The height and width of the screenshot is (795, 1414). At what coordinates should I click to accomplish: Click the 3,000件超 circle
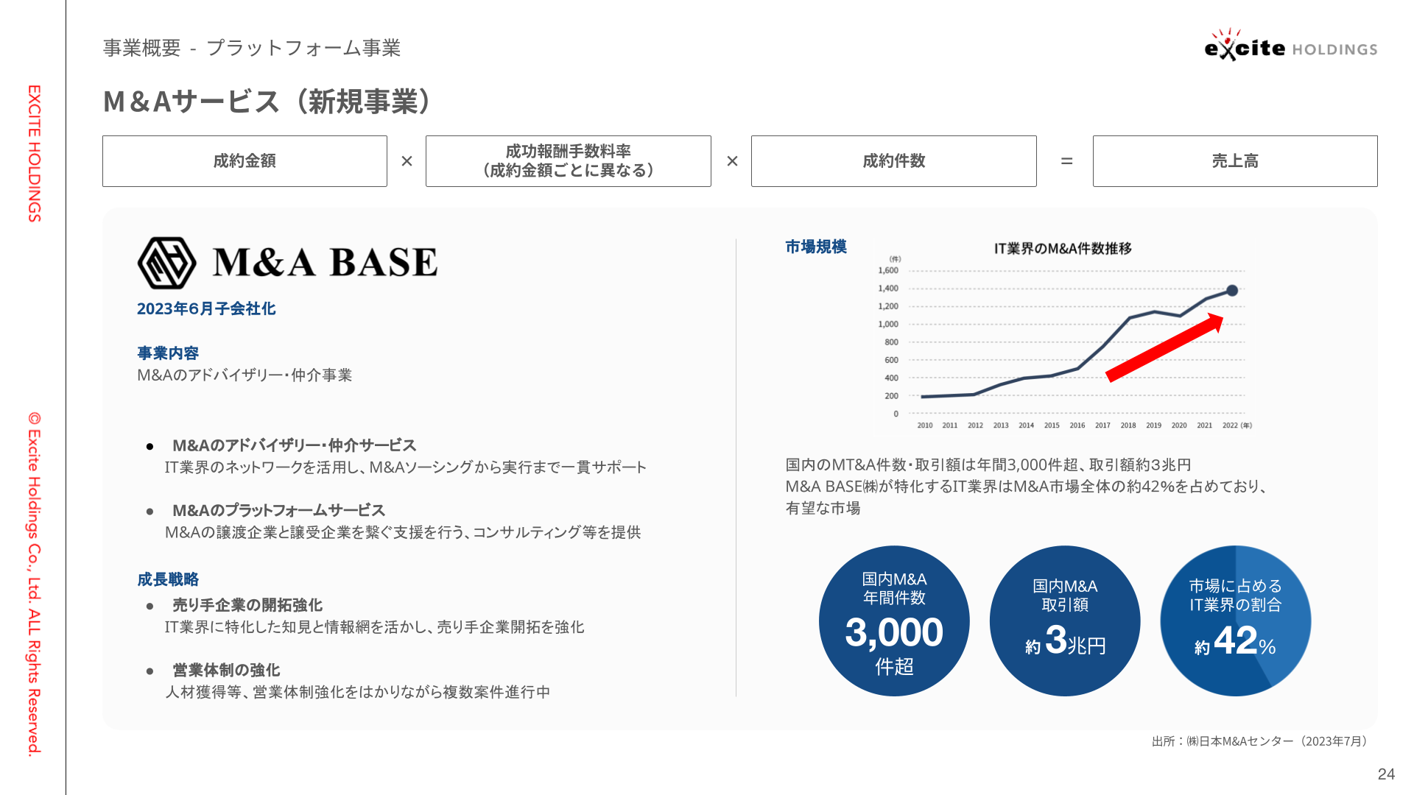coord(894,621)
